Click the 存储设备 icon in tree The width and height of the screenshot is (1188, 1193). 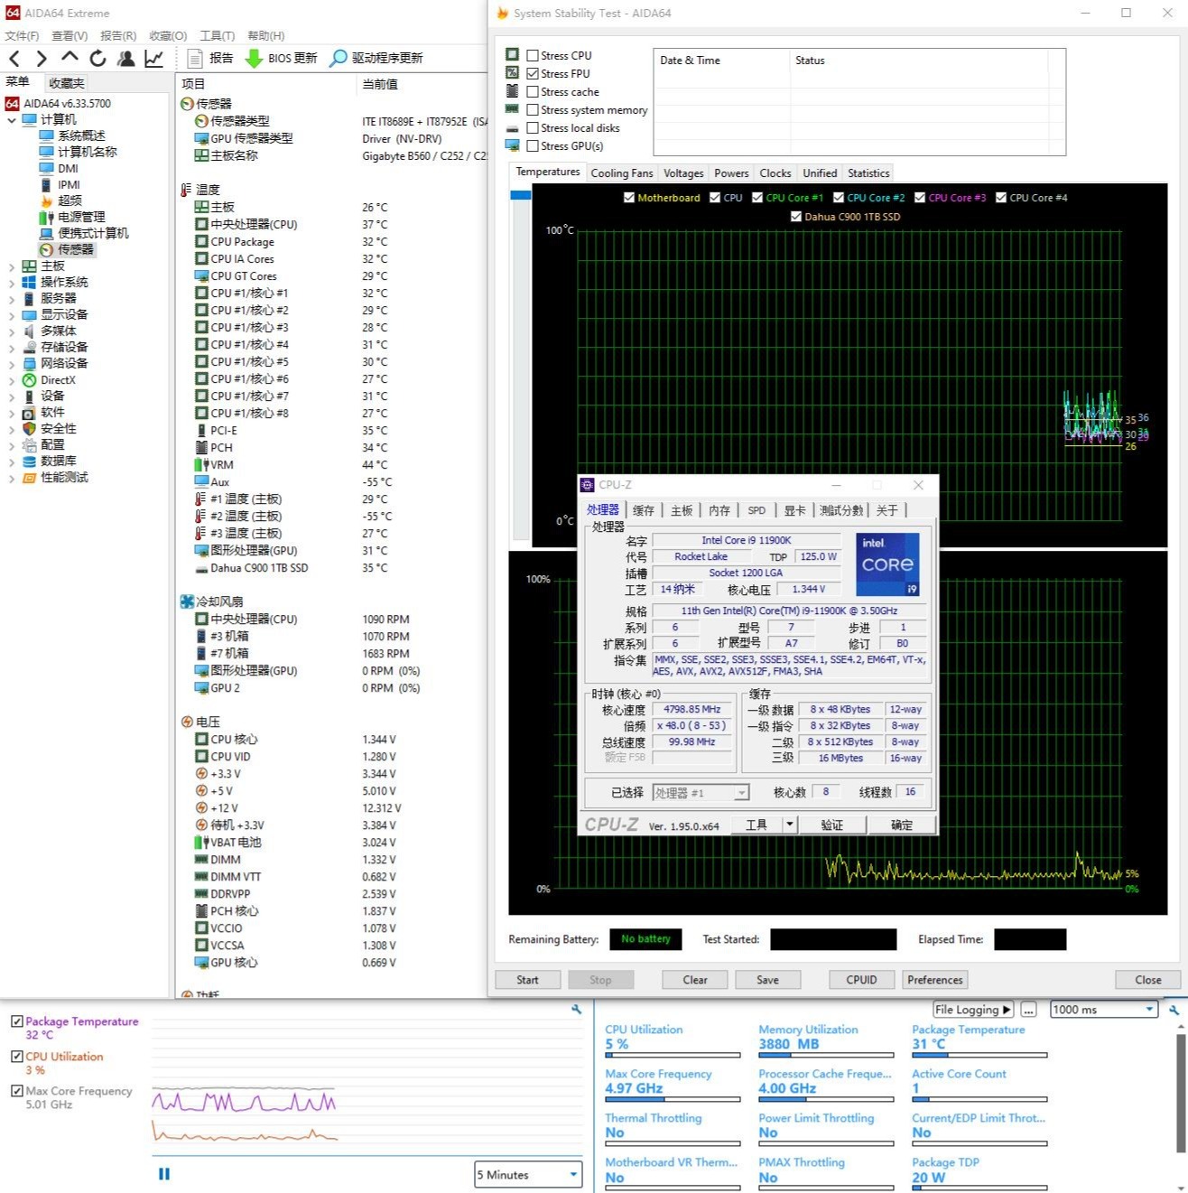point(29,347)
